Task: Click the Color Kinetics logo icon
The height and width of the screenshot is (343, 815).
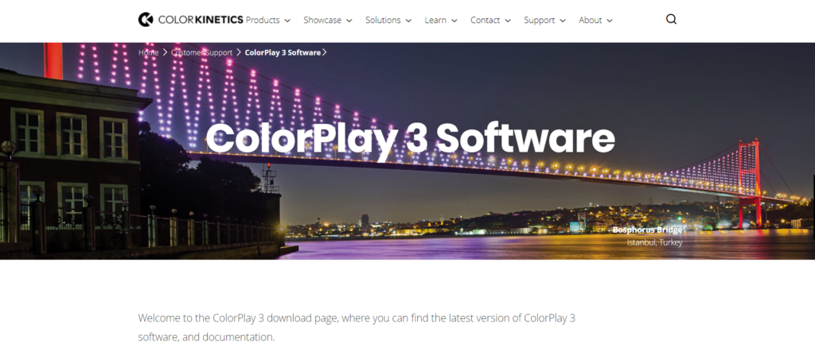Action: [x=146, y=20]
